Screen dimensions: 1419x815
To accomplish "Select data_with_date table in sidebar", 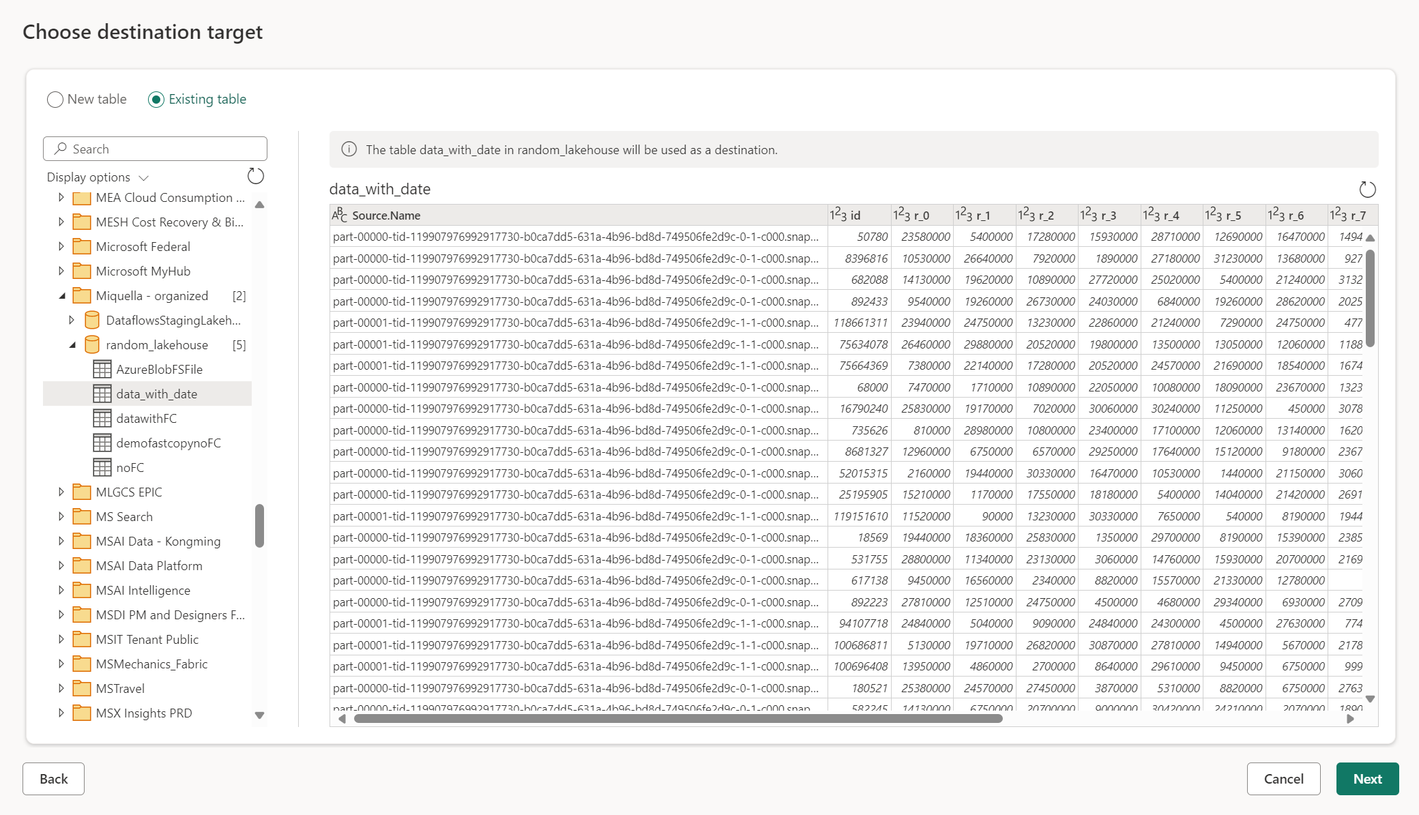I will point(155,393).
